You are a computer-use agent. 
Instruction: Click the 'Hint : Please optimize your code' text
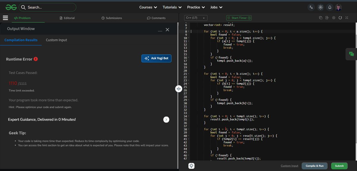pyautogui.click(x=40, y=107)
